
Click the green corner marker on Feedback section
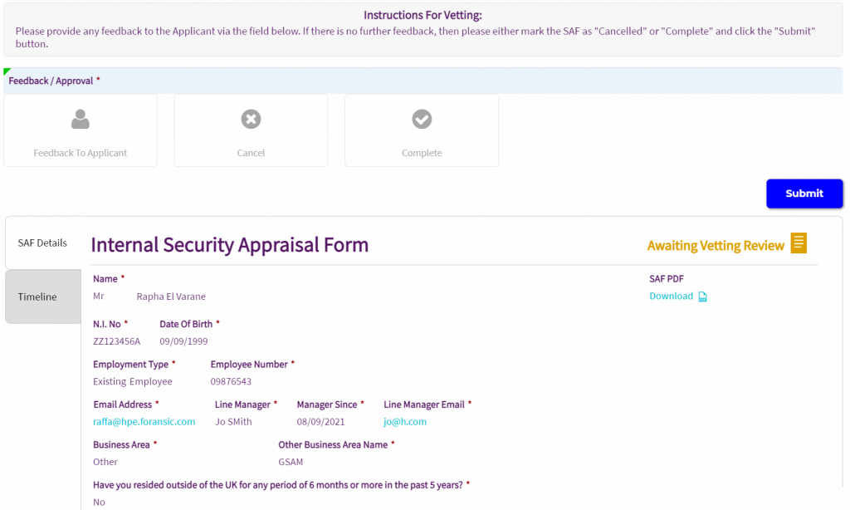7,71
